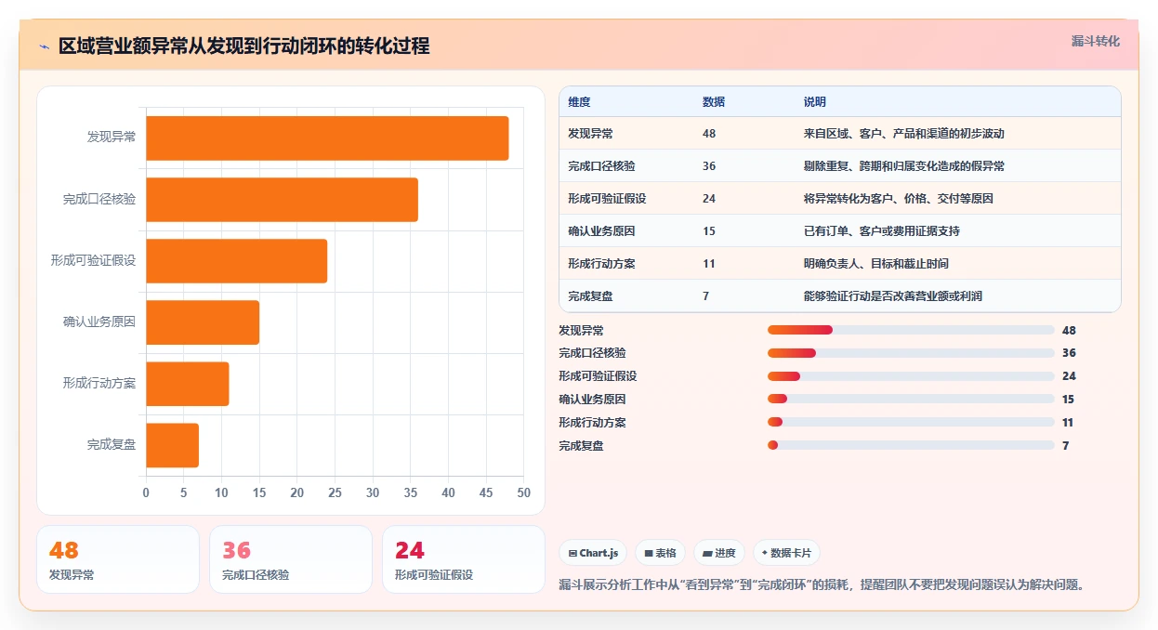The width and height of the screenshot is (1158, 630).
Task: Click the 确认业务原因 progress bar
Action: (x=911, y=400)
